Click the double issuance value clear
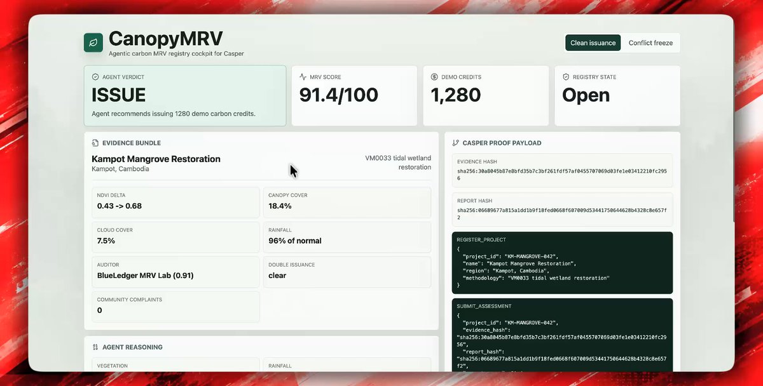The width and height of the screenshot is (763, 386). point(277,276)
